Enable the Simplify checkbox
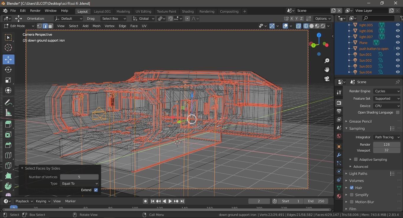 (x=352, y=195)
